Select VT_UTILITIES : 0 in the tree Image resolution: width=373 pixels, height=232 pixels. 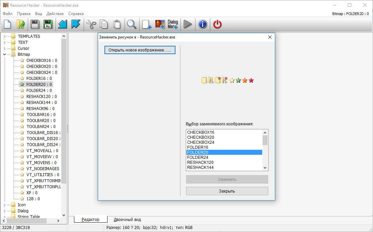pos(43,175)
